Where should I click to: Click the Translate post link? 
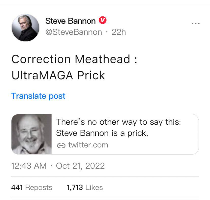pyautogui.click(x=38, y=96)
